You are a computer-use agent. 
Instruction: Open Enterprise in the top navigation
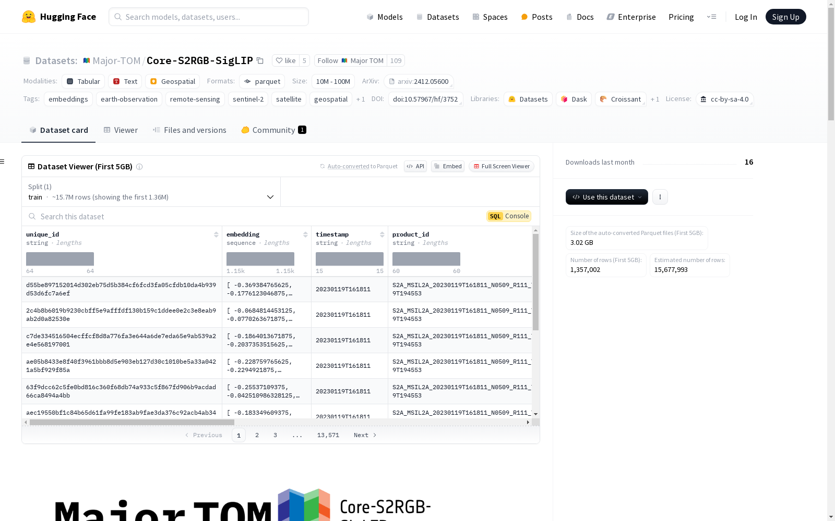click(x=631, y=17)
